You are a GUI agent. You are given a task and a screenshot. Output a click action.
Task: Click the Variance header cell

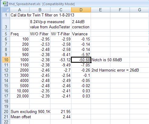tap(81, 34)
